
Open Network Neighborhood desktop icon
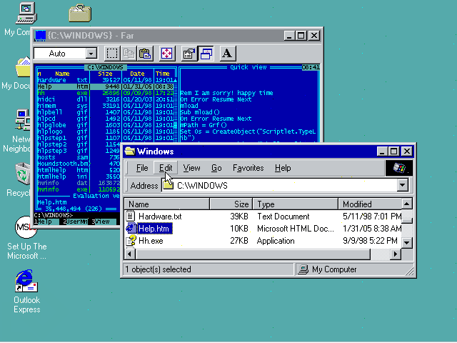point(23,120)
